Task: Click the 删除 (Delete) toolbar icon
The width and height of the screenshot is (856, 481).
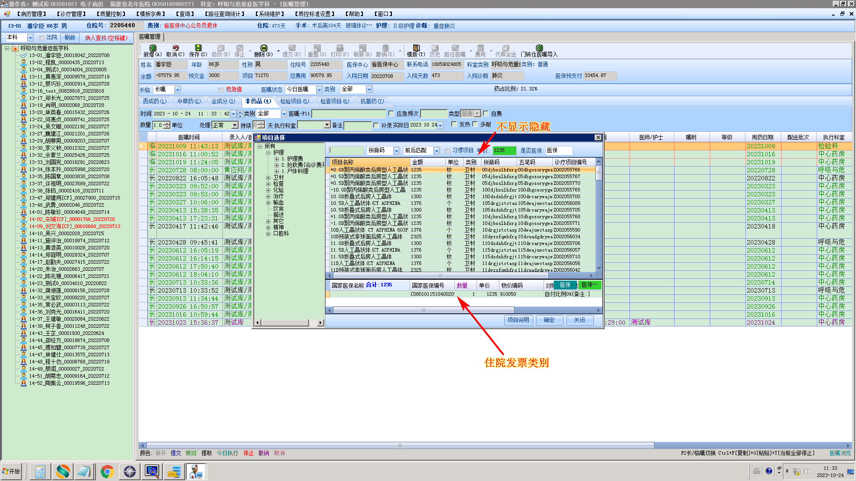Action: coord(263,48)
